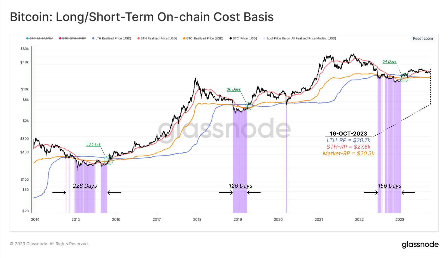448x258 pixels.
Task: Click the Reset zoom button
Action: (x=423, y=38)
